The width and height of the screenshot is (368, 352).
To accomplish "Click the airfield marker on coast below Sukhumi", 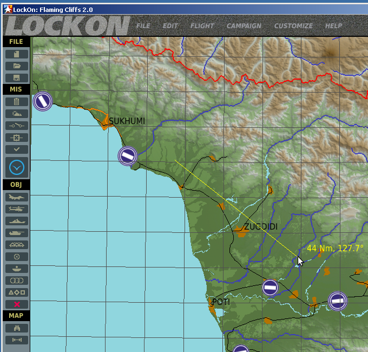I will (128, 156).
